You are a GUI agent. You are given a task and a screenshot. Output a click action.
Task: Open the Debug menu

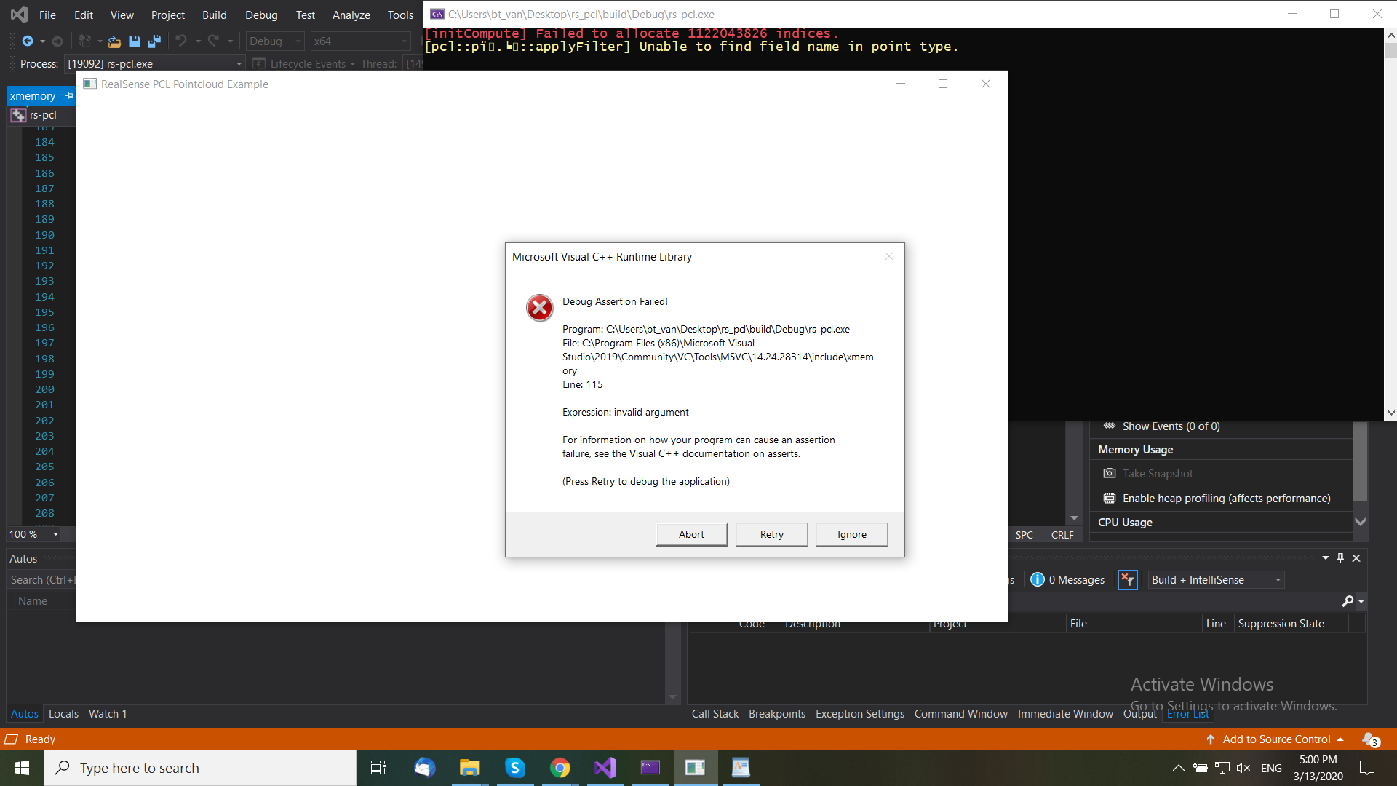[x=260, y=15]
